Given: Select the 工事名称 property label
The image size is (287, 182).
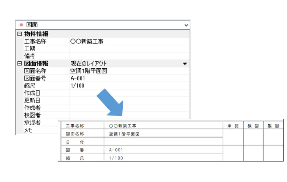Looking at the screenshot, I should tap(35, 41).
